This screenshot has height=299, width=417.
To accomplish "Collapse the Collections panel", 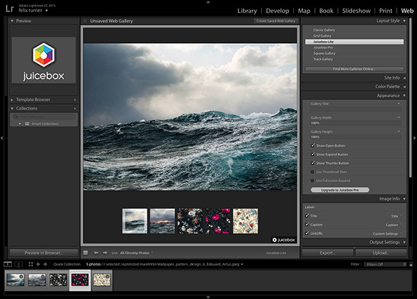I will 12,108.
